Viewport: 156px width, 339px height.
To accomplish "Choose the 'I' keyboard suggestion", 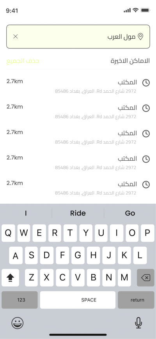I will coord(26,213).
